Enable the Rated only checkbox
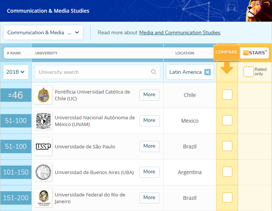This screenshot has height=211, width=272. pos(248,72)
